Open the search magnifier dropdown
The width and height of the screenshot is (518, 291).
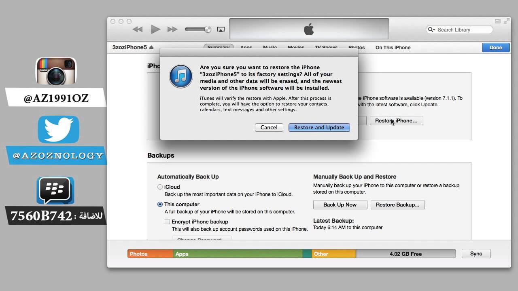[432, 30]
